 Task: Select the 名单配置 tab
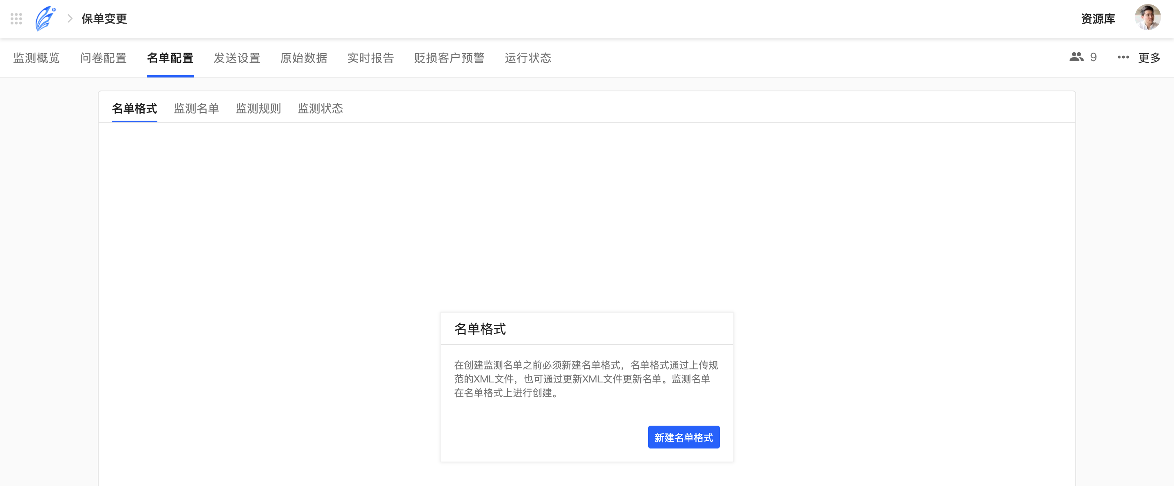click(x=170, y=58)
